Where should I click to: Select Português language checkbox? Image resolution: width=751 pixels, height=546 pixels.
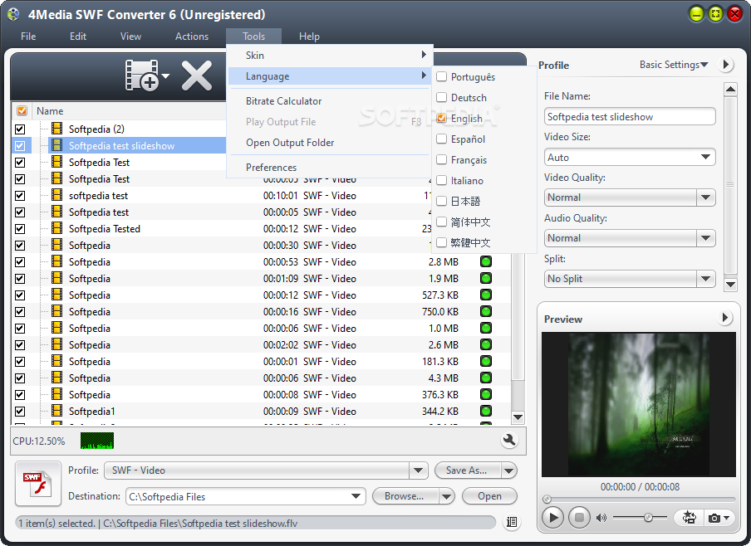click(442, 76)
